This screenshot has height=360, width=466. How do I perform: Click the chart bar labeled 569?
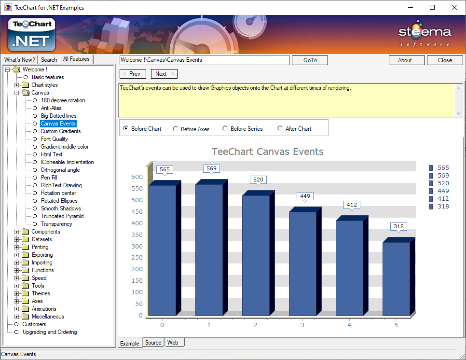pyautogui.click(x=212, y=248)
